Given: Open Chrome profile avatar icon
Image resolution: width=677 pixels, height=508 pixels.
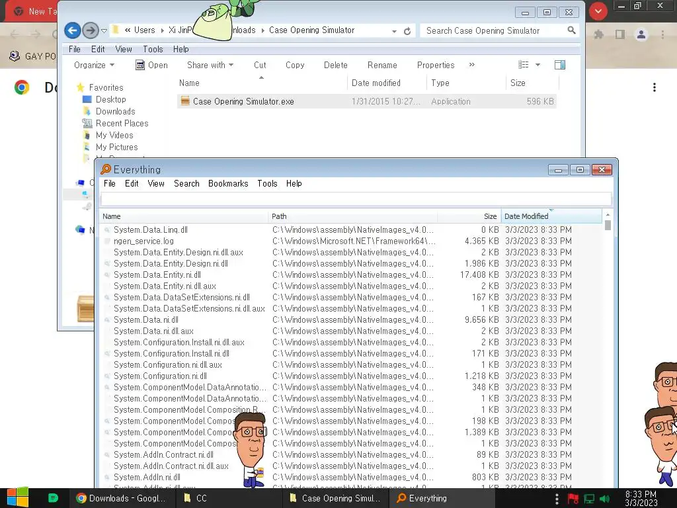Looking at the screenshot, I should point(641,34).
